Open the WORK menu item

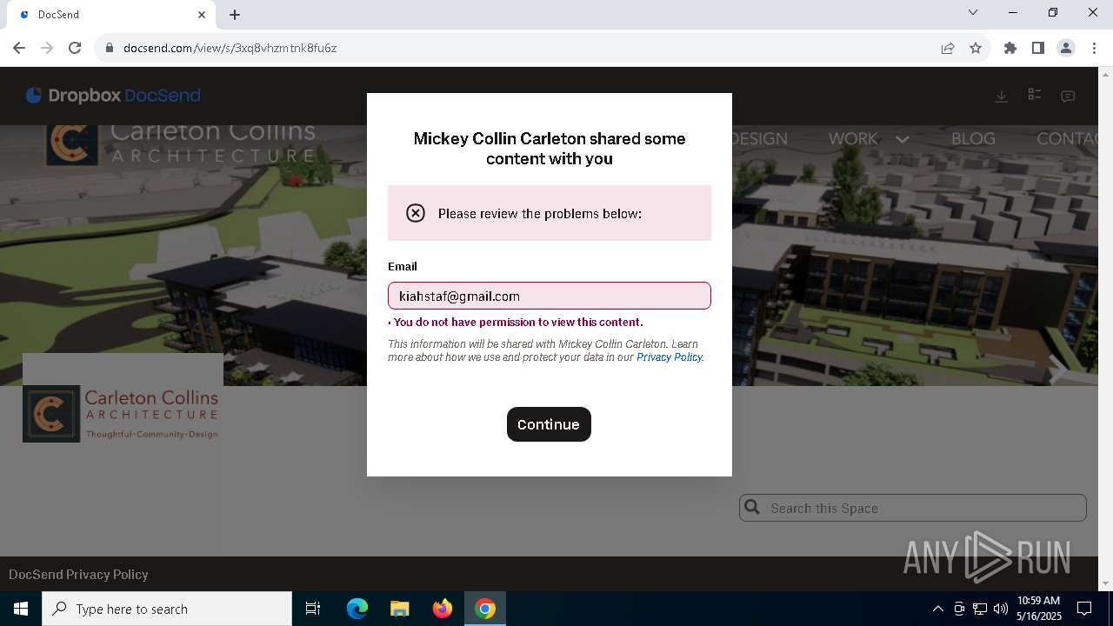coord(853,139)
